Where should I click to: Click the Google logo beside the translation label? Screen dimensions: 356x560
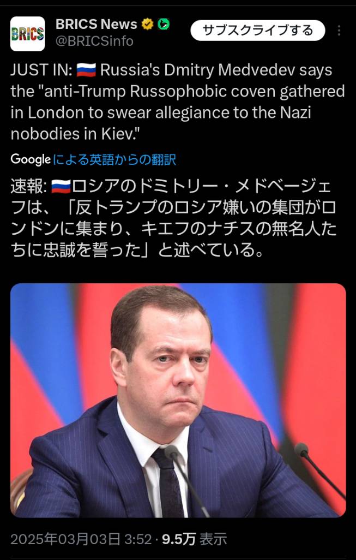pos(31,159)
